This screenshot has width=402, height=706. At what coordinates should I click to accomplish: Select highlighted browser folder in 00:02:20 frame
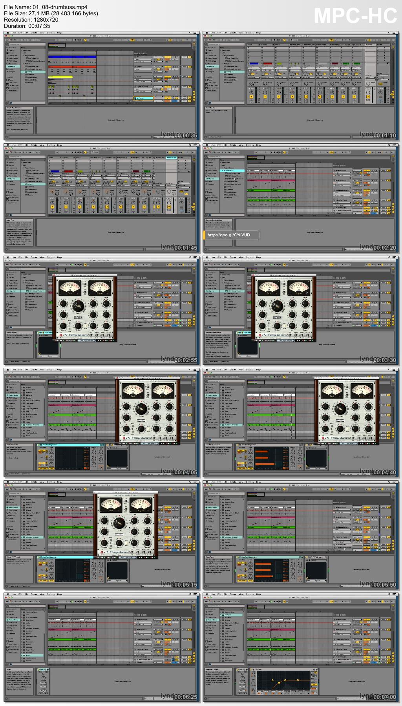tap(232, 171)
